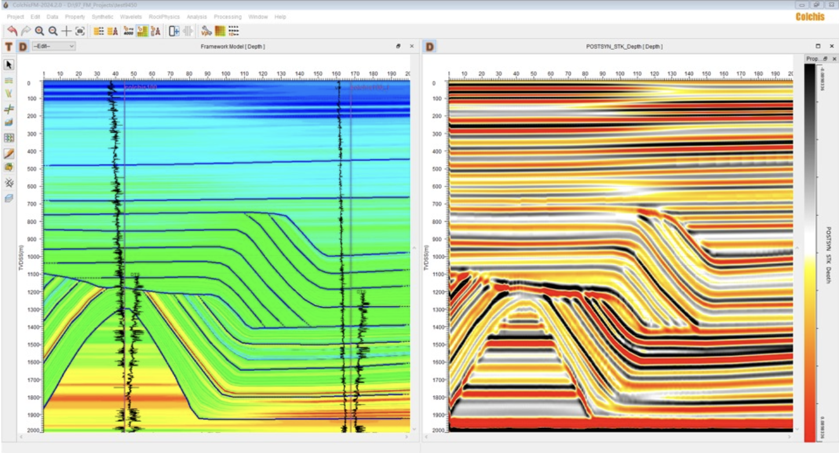The height and width of the screenshot is (453, 839).
Task: Close the POSTSYN_STK_Depth panel
Action: point(831,46)
